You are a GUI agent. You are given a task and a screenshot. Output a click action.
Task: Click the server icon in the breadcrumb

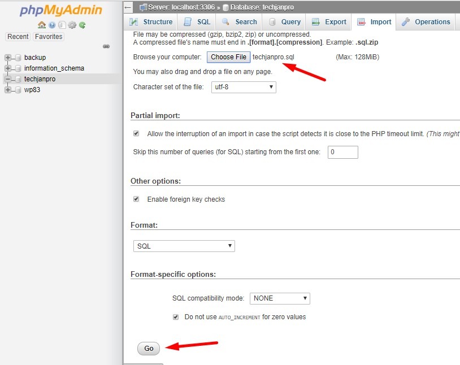coord(143,7)
